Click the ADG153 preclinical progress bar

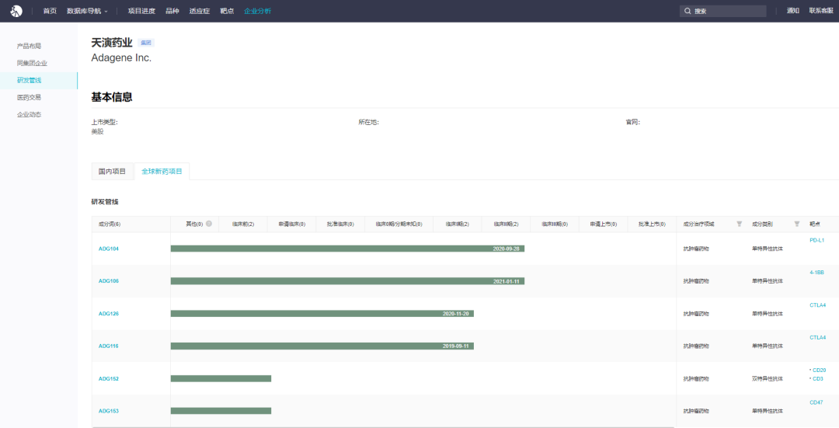[x=221, y=411]
